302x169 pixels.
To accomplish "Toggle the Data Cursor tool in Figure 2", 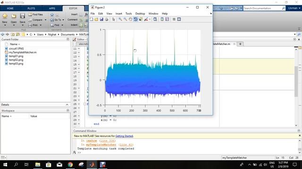I will coord(141,19).
